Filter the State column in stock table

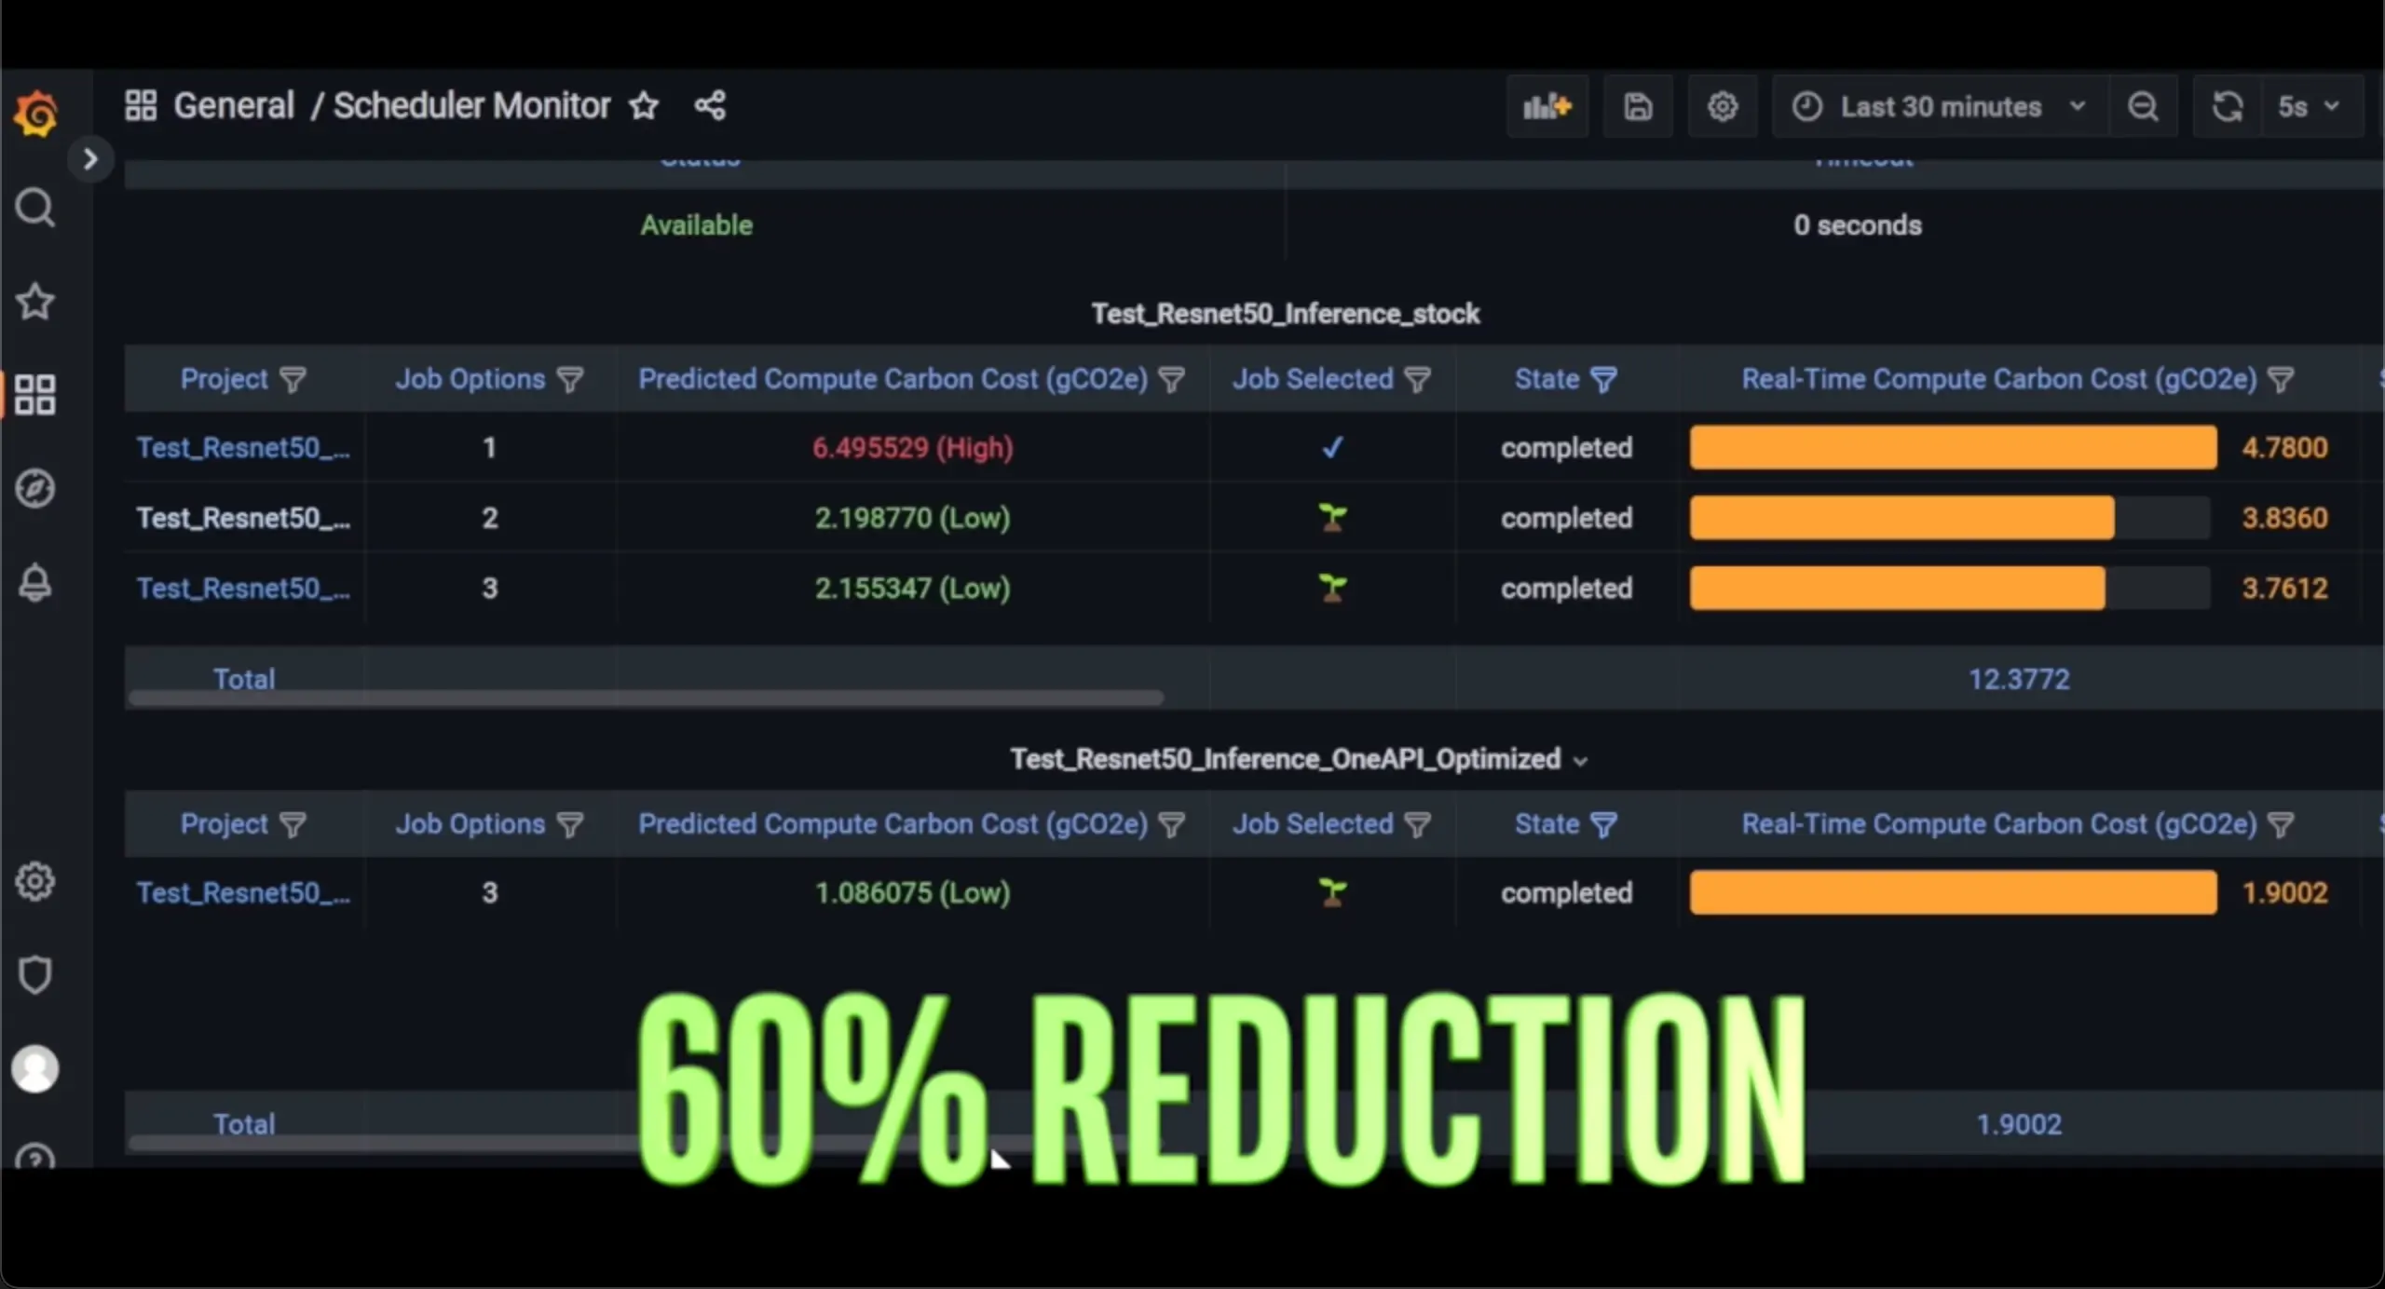tap(1603, 379)
